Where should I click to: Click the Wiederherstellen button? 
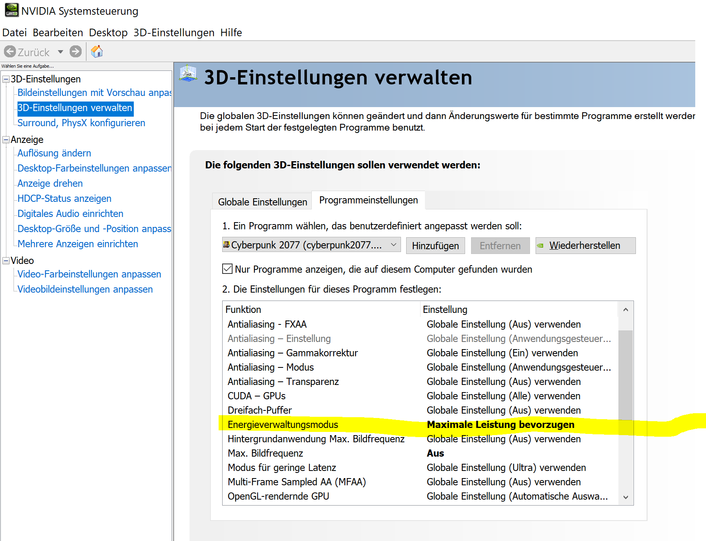pos(585,246)
